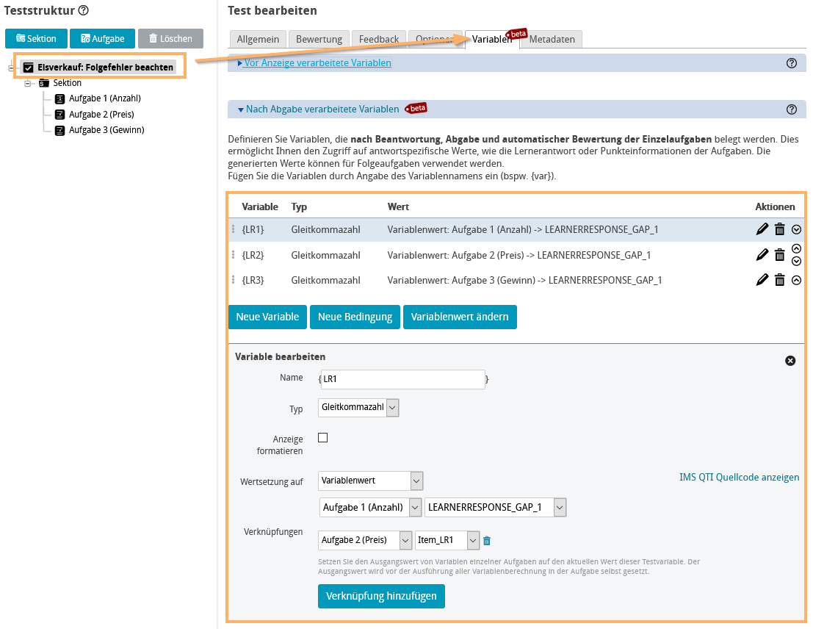The width and height of the screenshot is (813, 629).
Task: Open the Typ dropdown showing Gleitkommazahl
Action: (358, 407)
